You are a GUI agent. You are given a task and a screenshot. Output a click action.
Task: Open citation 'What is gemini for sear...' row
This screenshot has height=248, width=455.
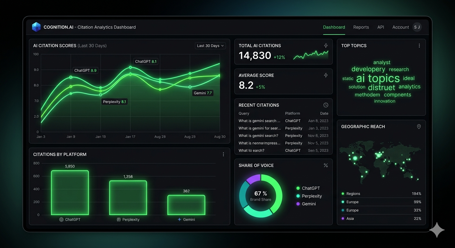pos(283,128)
